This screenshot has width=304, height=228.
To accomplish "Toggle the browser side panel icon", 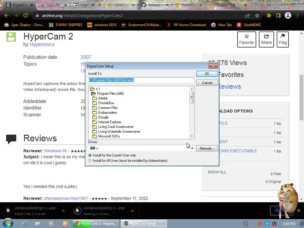I will (x=278, y=15).
